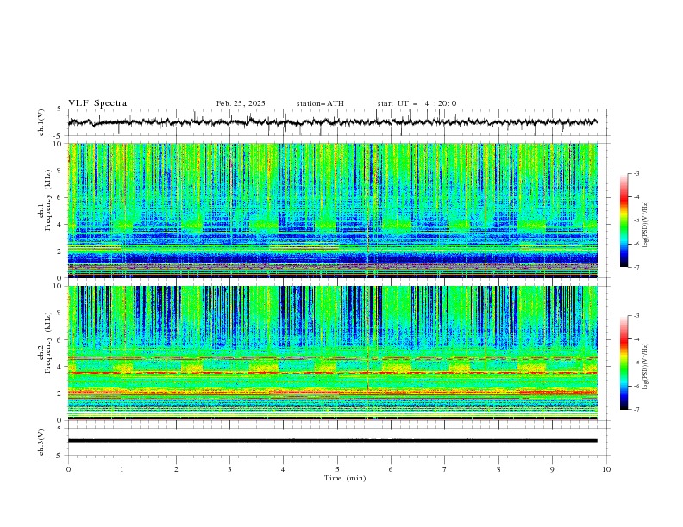Click time axis tick label "9"
The image size is (683, 527).
[x=552, y=469]
